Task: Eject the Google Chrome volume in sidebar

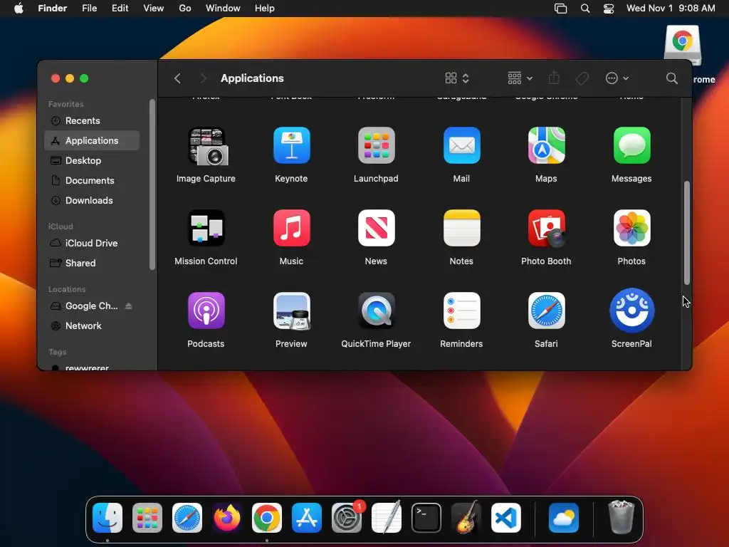Action: pyautogui.click(x=129, y=306)
